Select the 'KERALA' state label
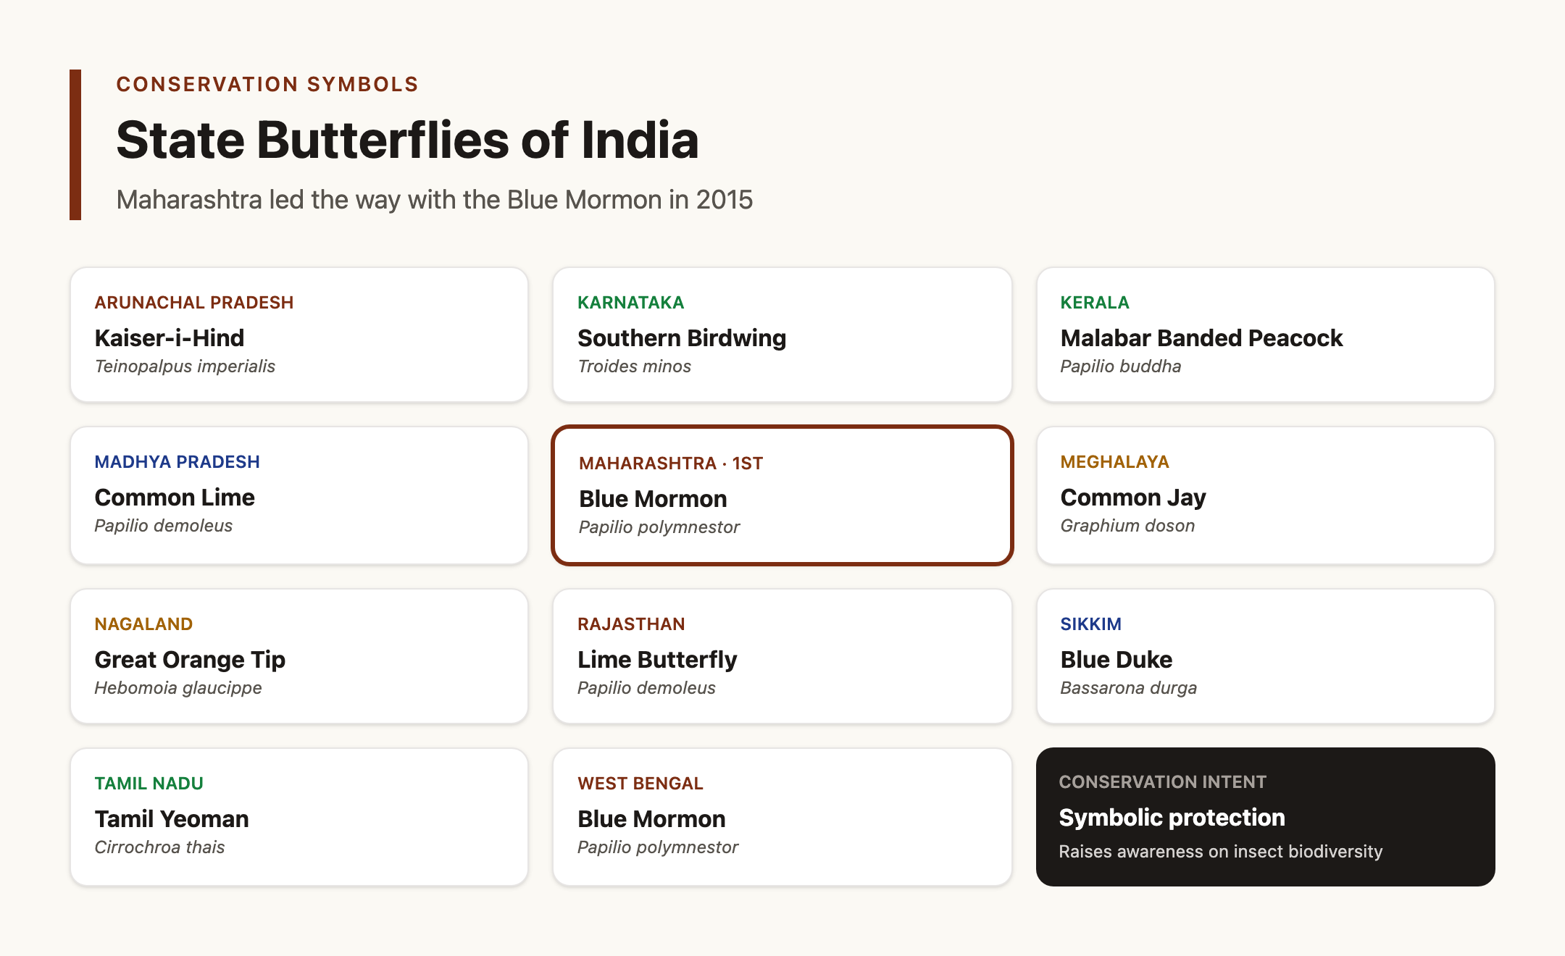This screenshot has width=1565, height=956. (x=1095, y=303)
